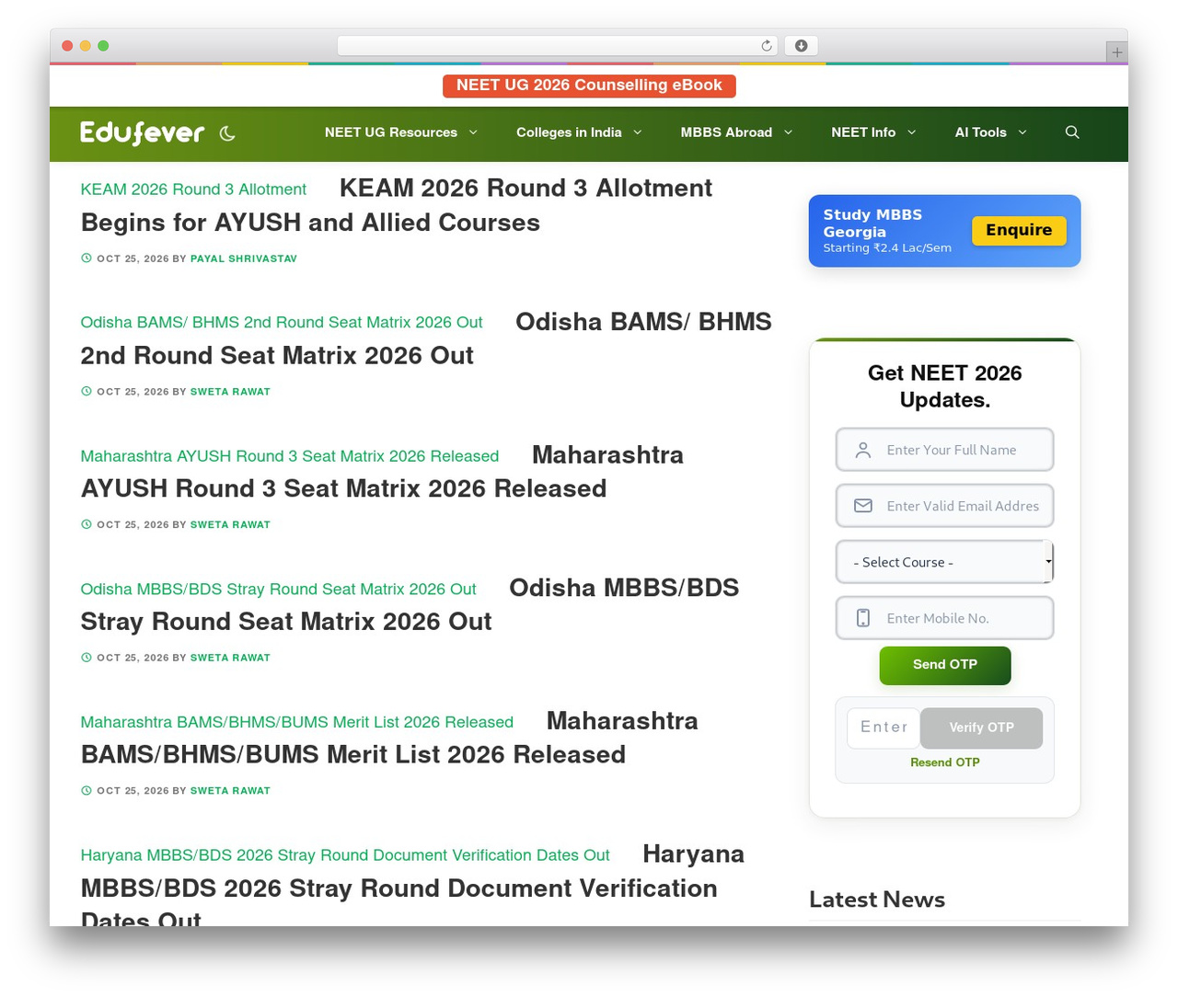Click clock icon beside Maharashtra BAMS/BHMS/BUMS article date
Image resolution: width=1178 pixels, height=997 pixels.
click(x=87, y=791)
